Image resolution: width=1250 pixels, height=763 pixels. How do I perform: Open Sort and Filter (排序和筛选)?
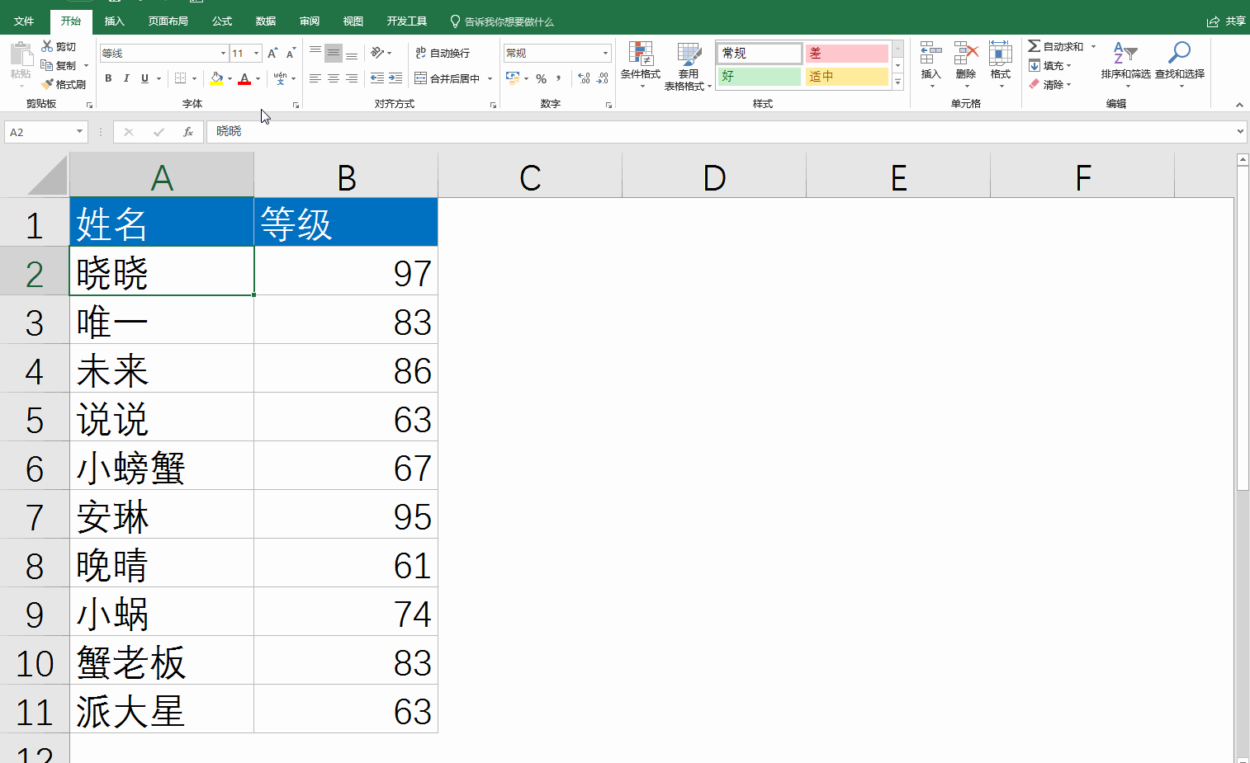click(1125, 55)
